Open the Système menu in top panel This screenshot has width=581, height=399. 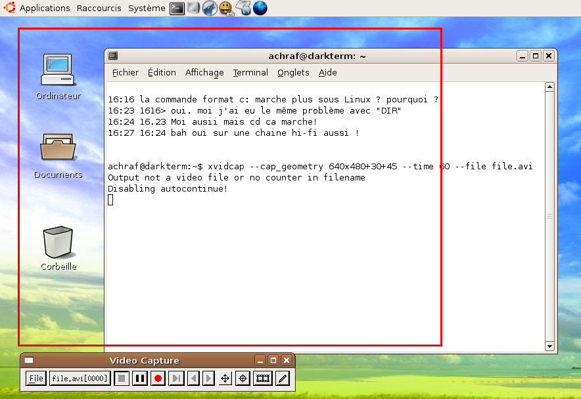point(147,8)
